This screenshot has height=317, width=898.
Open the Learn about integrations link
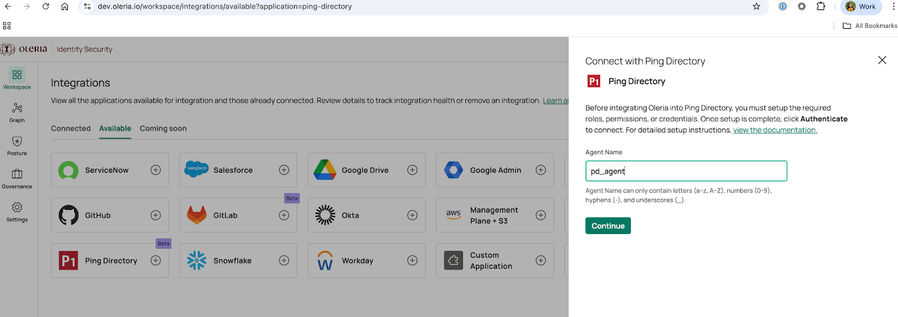556,100
